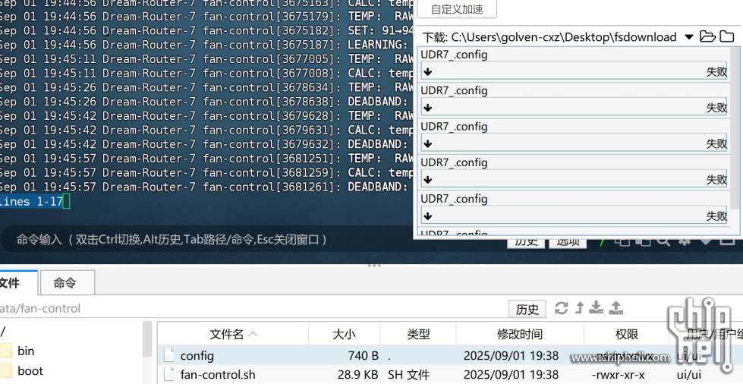Click the upload file icon in file toolbar
743x384 pixels.
tap(615, 308)
